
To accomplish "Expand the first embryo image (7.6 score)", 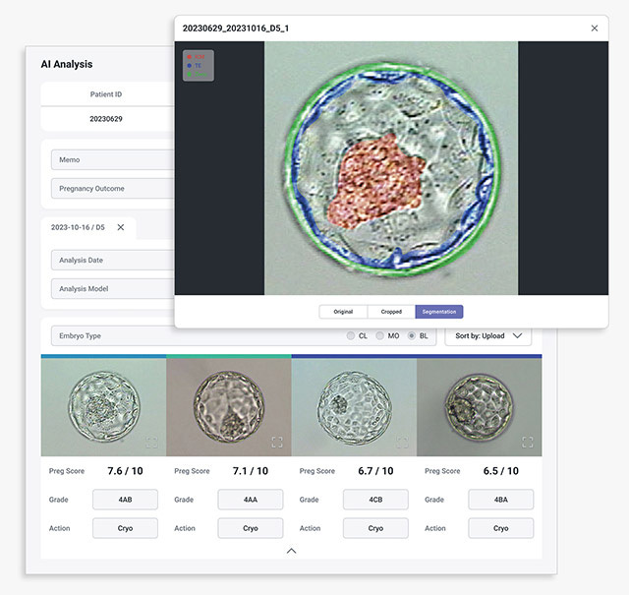I will [151, 443].
